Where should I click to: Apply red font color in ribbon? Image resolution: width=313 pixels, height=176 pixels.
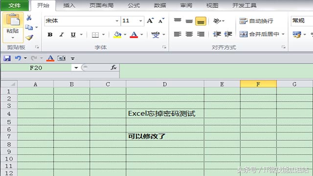point(134,35)
